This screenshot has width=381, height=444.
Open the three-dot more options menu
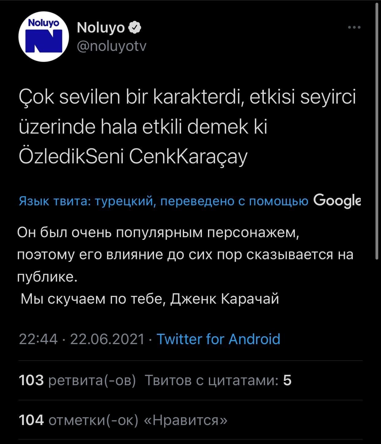(x=354, y=28)
